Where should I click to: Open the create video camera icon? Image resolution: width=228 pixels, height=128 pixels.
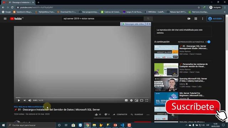pos(189,18)
